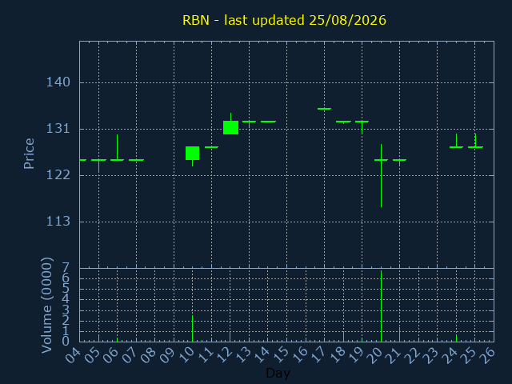Select the long wick candle on day 20
This screenshot has height=384, width=512.
[381, 175]
